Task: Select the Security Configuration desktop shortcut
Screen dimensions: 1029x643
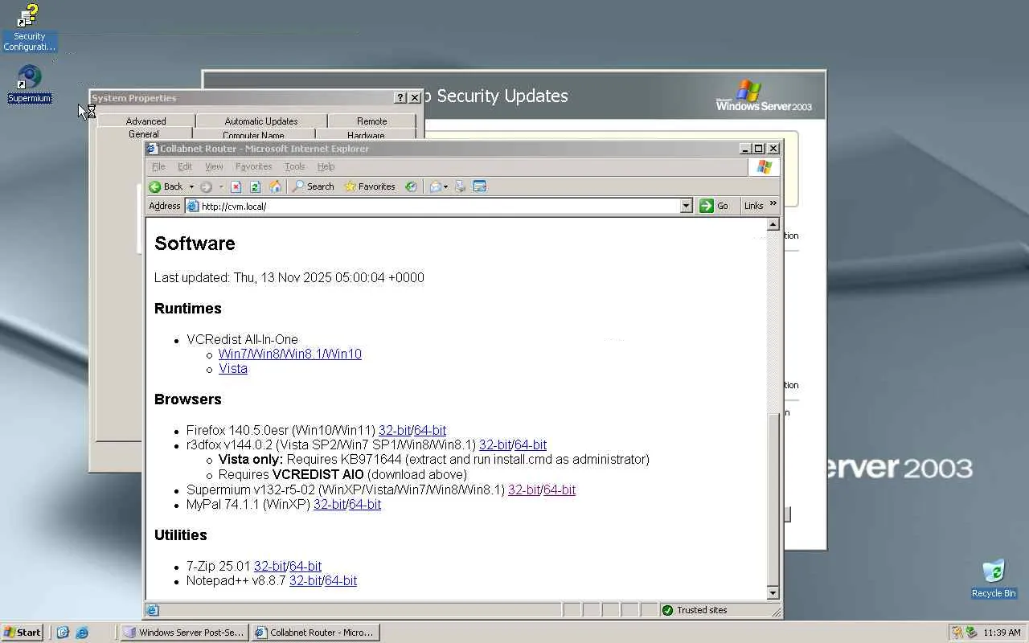Action: pos(29,28)
